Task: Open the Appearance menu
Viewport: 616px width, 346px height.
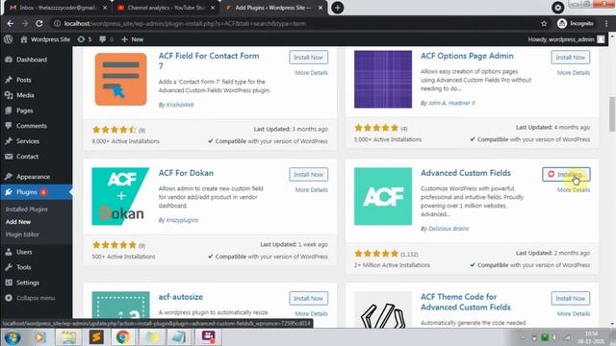Action: (33, 177)
